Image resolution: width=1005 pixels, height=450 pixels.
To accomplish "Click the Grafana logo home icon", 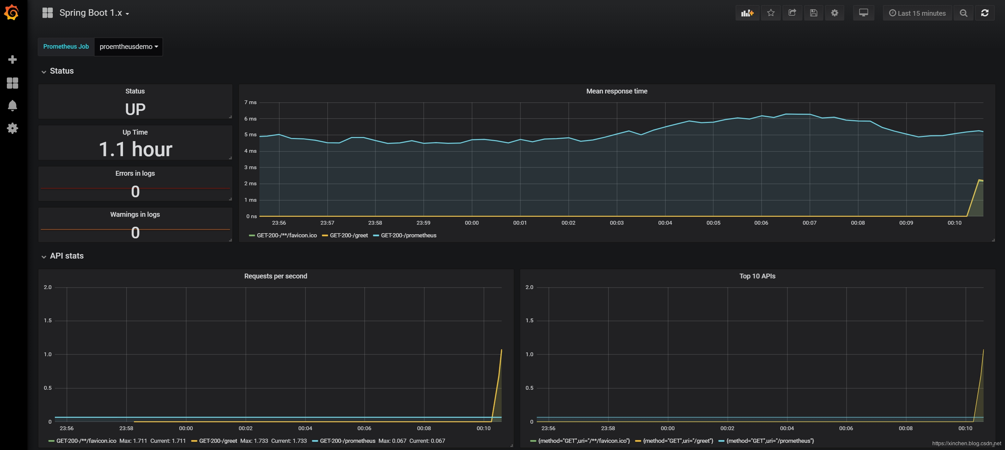I will tap(12, 12).
